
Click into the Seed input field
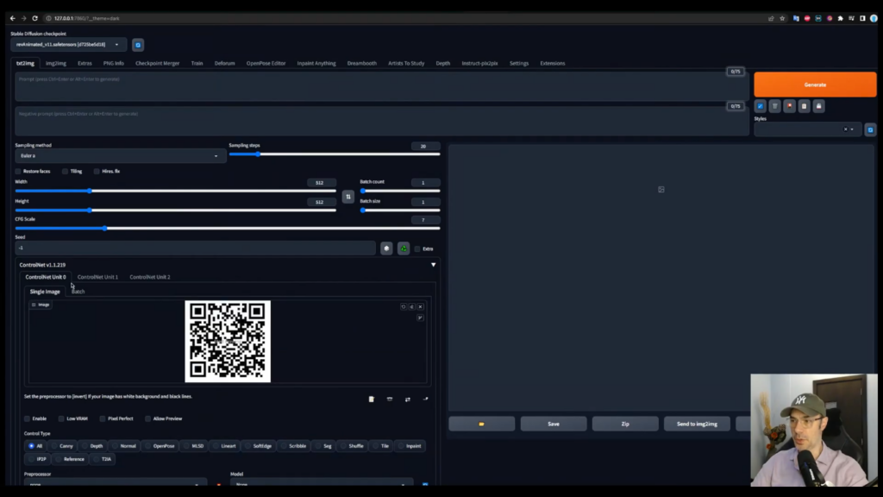[195, 248]
